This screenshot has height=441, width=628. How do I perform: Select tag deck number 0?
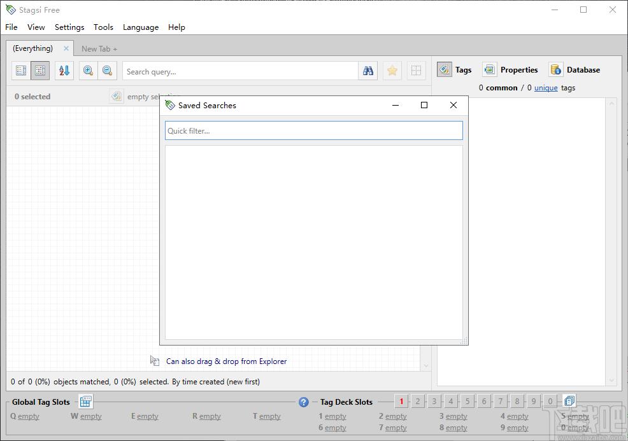click(550, 402)
